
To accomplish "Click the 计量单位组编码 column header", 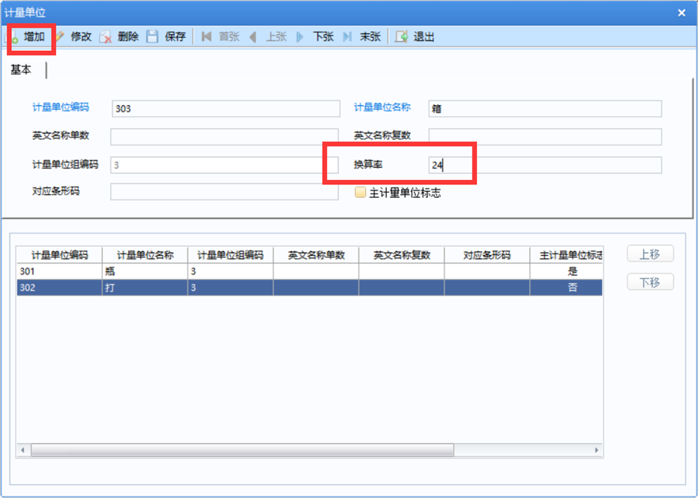I will click(231, 255).
